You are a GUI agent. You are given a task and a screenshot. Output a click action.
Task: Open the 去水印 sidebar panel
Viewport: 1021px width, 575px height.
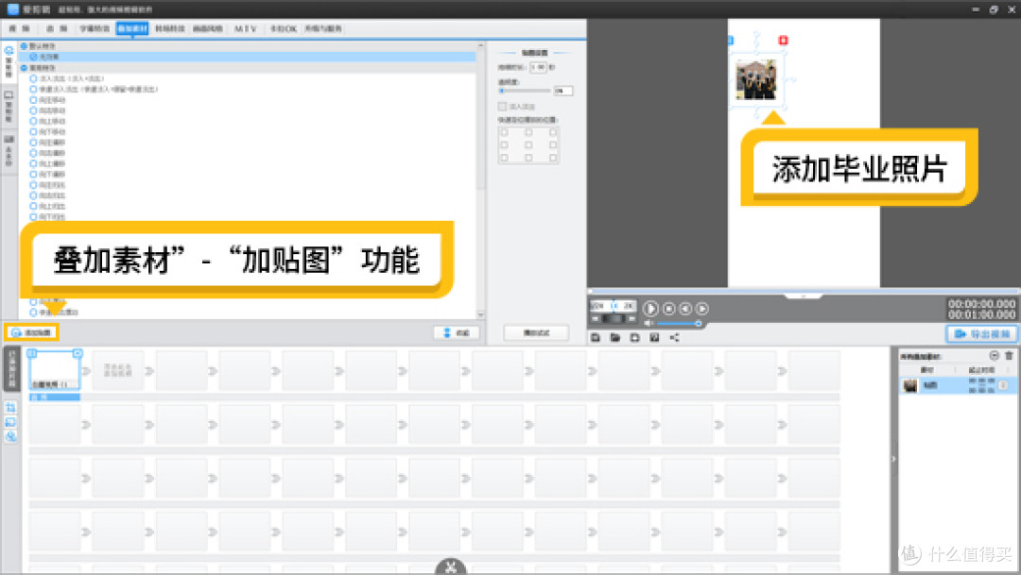click(x=9, y=151)
